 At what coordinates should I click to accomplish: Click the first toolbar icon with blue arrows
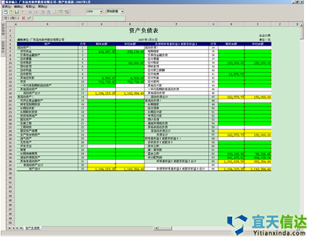point(6,12)
